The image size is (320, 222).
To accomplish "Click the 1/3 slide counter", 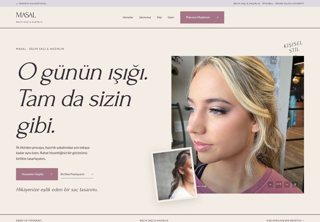I will pyautogui.click(x=279, y=184).
